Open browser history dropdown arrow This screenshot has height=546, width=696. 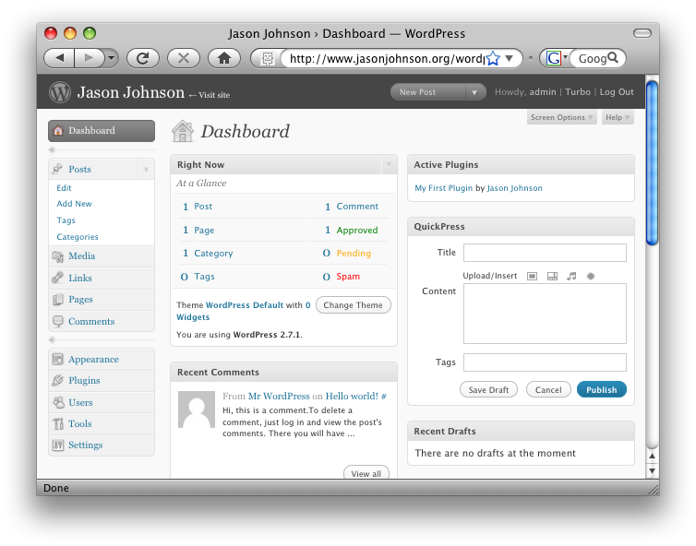click(x=112, y=58)
